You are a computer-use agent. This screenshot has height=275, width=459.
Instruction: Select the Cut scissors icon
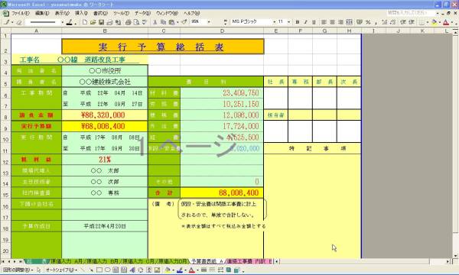point(155,22)
